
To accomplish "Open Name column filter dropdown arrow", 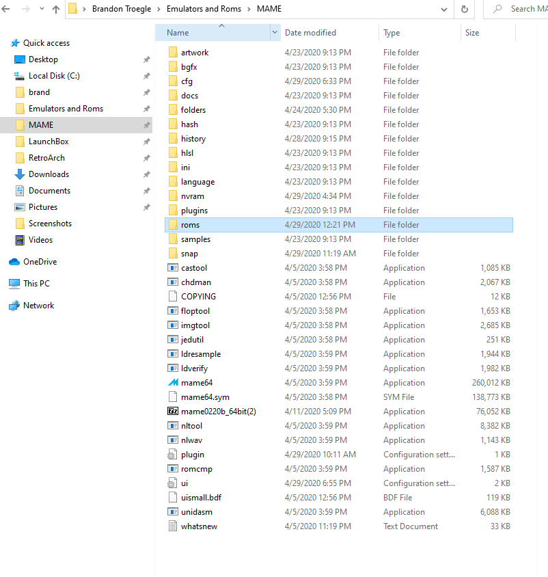I will click(x=275, y=32).
